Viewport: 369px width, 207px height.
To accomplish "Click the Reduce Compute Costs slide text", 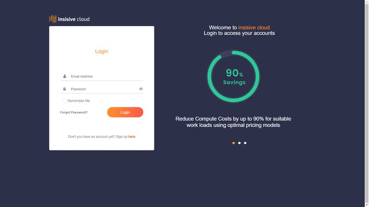I will pos(233,122).
